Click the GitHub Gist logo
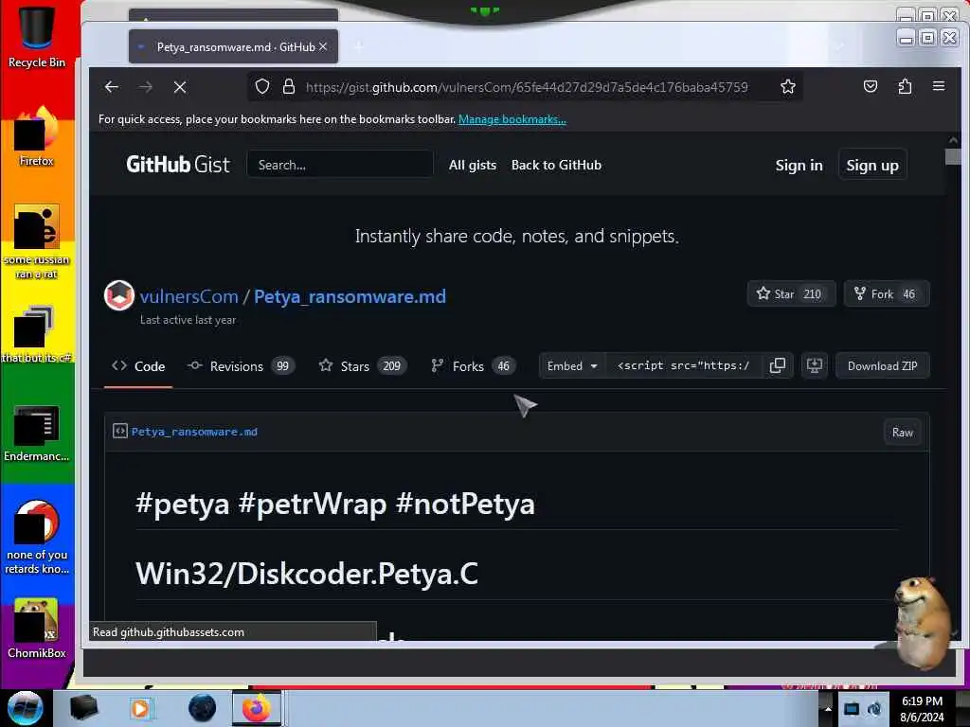 [177, 165]
